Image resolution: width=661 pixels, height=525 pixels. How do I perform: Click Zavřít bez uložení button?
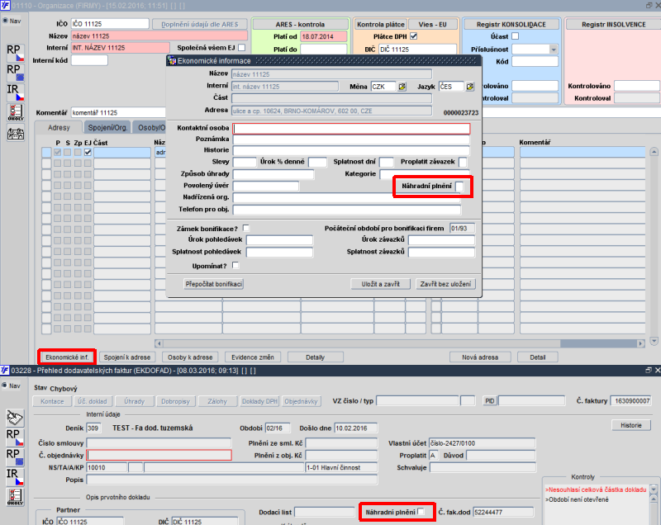445,284
